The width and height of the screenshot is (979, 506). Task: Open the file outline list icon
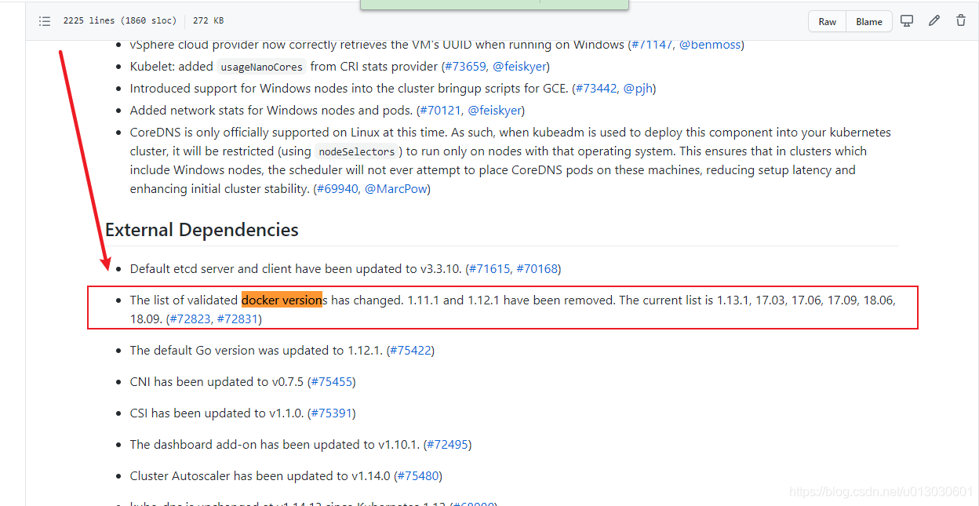(45, 21)
